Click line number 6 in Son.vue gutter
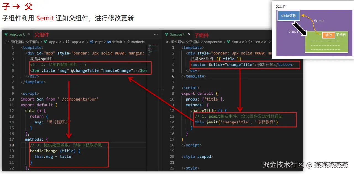 173,76
